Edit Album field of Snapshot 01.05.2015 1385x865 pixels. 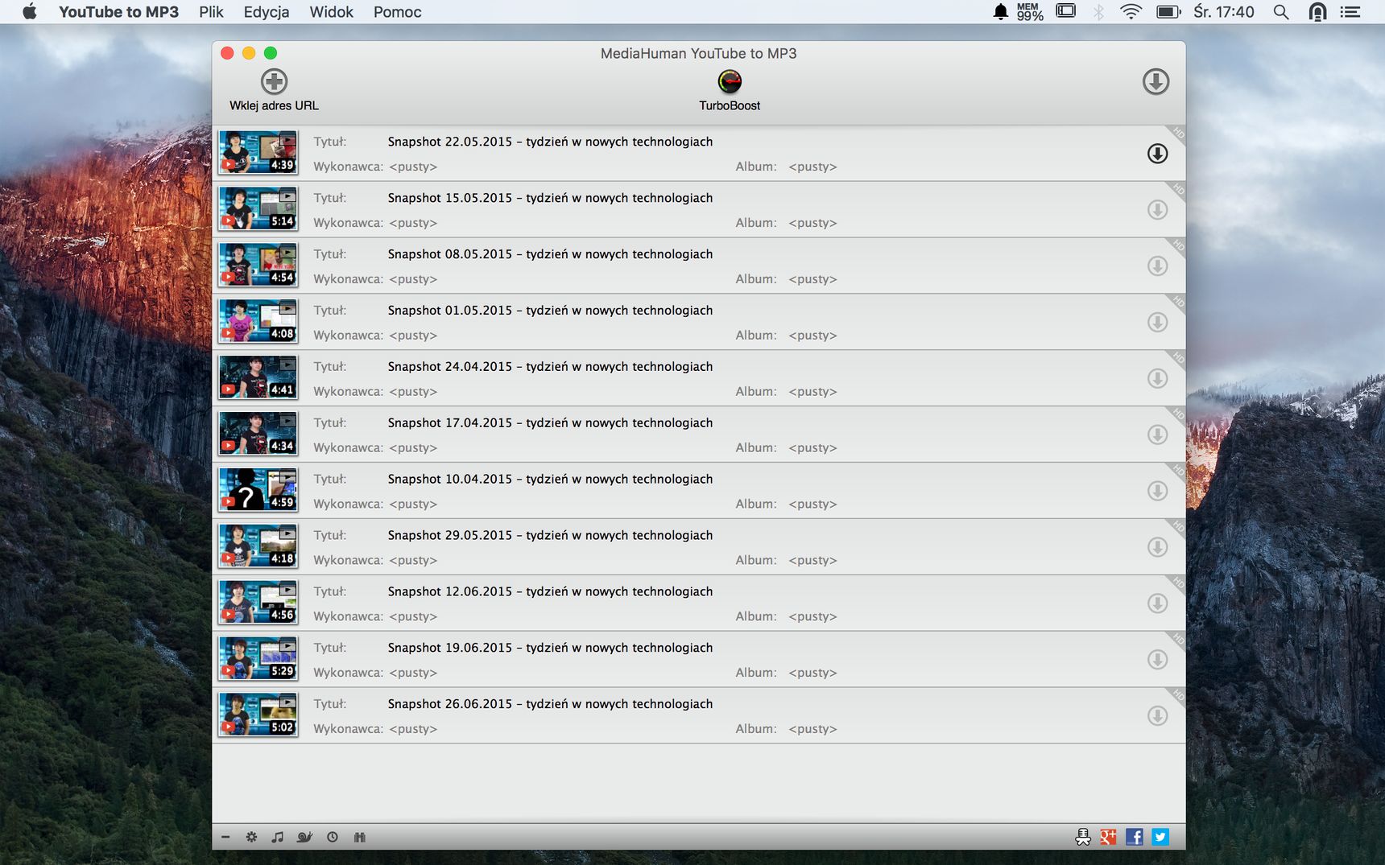812,336
